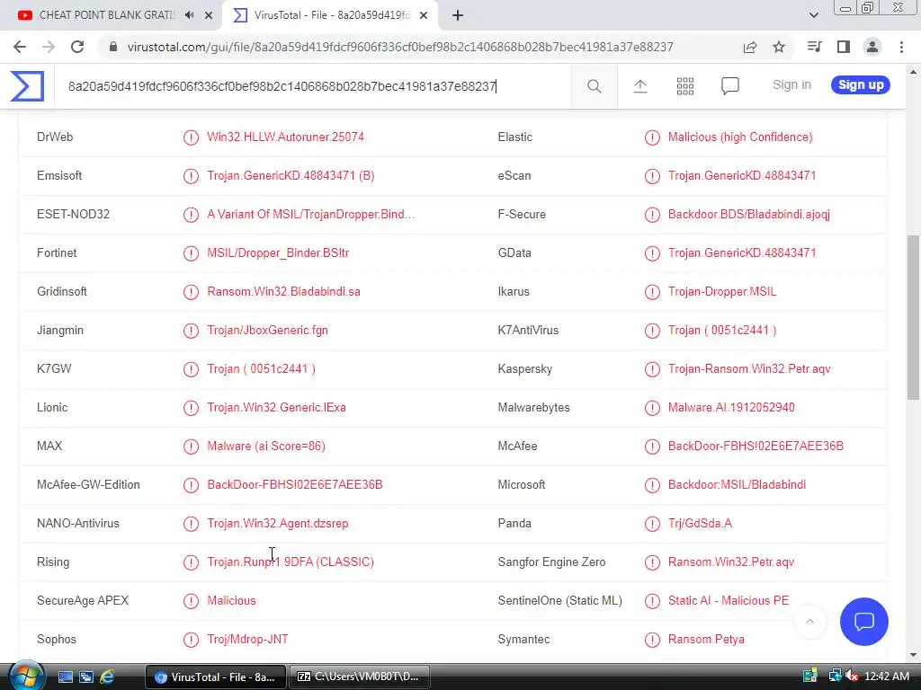Click the Sign up button
921x690 pixels.
(x=861, y=85)
